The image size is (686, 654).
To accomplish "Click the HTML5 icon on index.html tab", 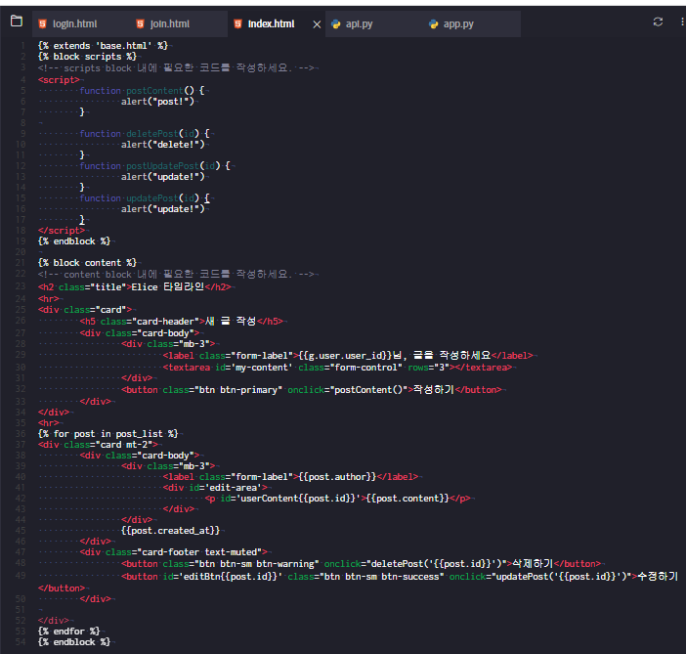I will coord(237,24).
